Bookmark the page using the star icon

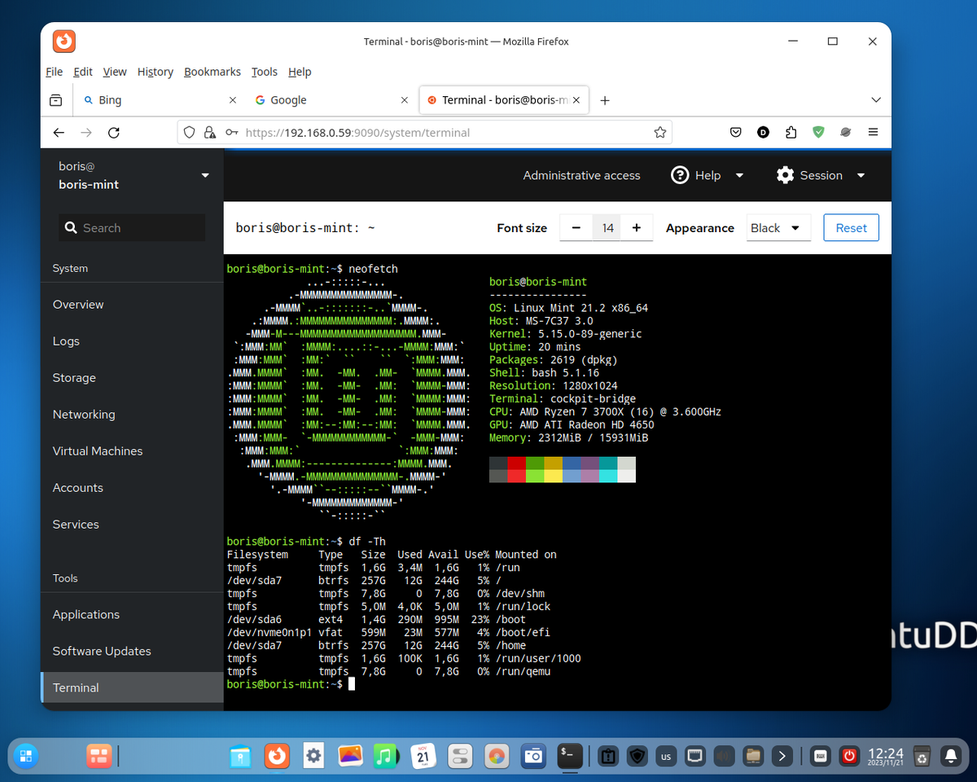(659, 132)
